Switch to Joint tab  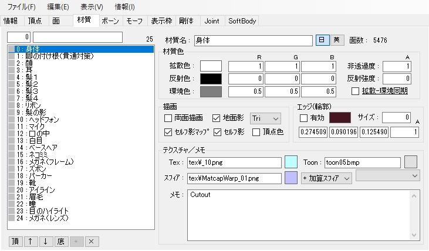click(212, 21)
